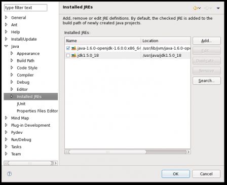Click the forward navigation arrow icon

point(206,8)
